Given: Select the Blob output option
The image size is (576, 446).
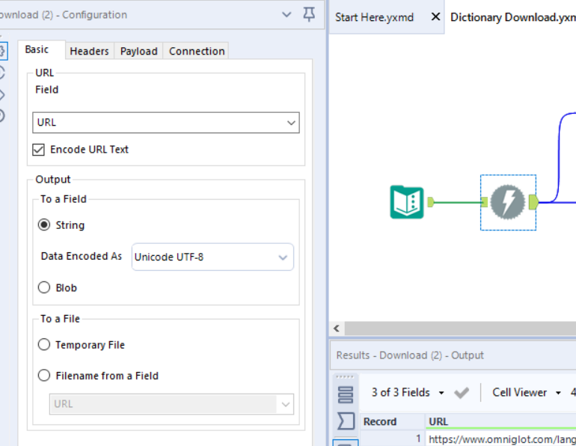Looking at the screenshot, I should pyautogui.click(x=44, y=287).
